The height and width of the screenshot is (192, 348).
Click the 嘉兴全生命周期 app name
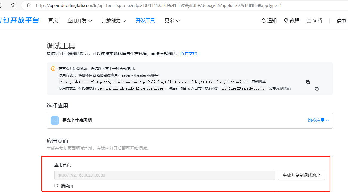(x=77, y=120)
